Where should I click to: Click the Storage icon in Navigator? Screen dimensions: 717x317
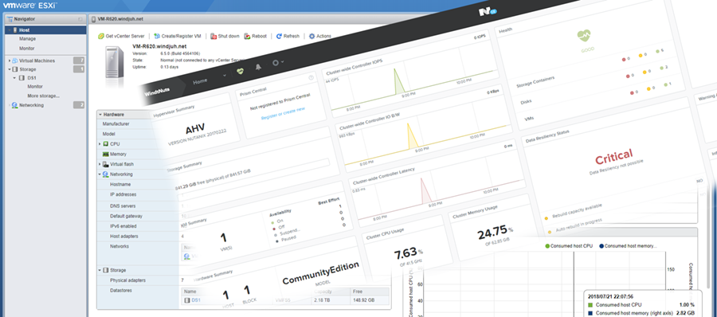point(14,69)
